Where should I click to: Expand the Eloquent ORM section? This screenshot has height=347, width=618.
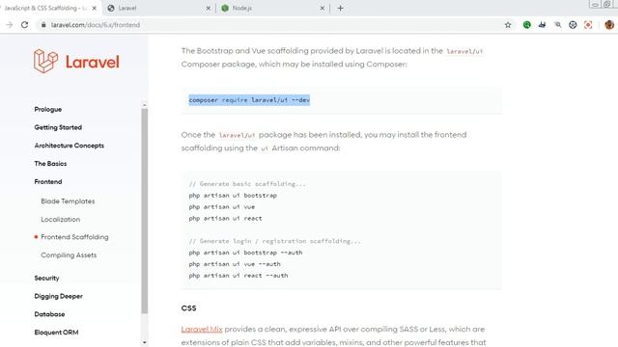(x=56, y=333)
